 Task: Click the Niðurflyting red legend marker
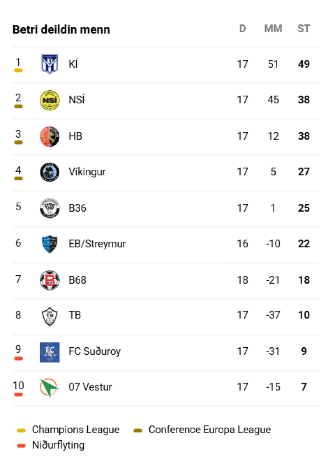click(x=21, y=446)
